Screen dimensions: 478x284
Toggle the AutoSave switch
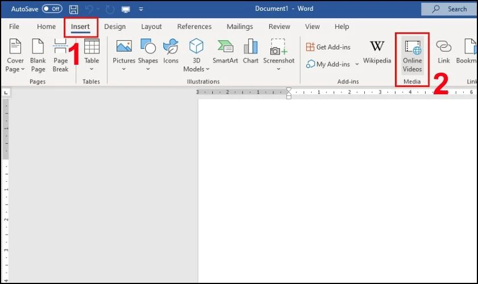(x=52, y=9)
